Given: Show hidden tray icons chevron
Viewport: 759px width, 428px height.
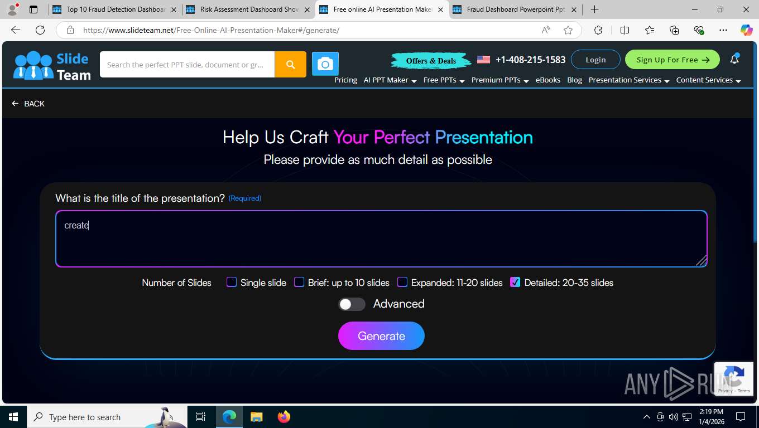Looking at the screenshot, I should point(647,417).
